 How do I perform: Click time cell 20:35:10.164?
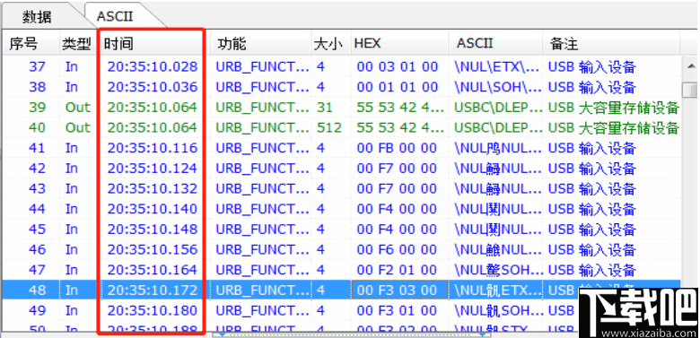tap(153, 270)
